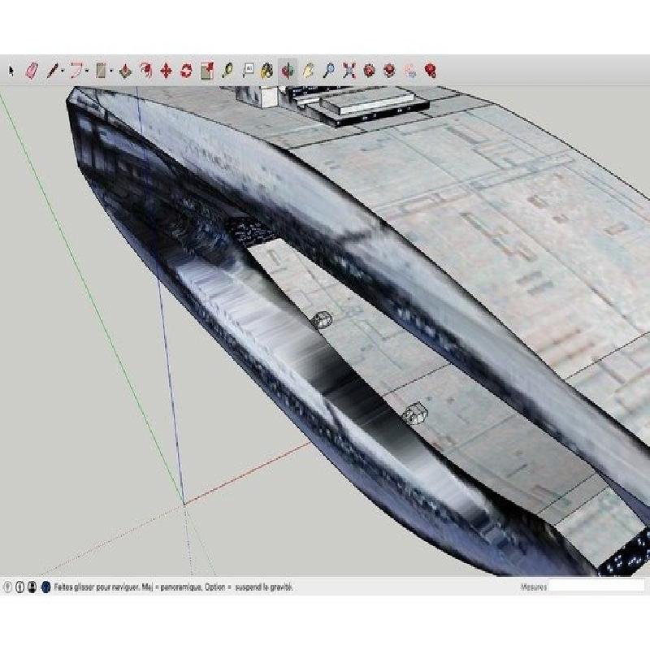Screen dimensions: 650x650
Task: Toggle the highlighted Orbit tool
Action: pyautogui.click(x=288, y=71)
